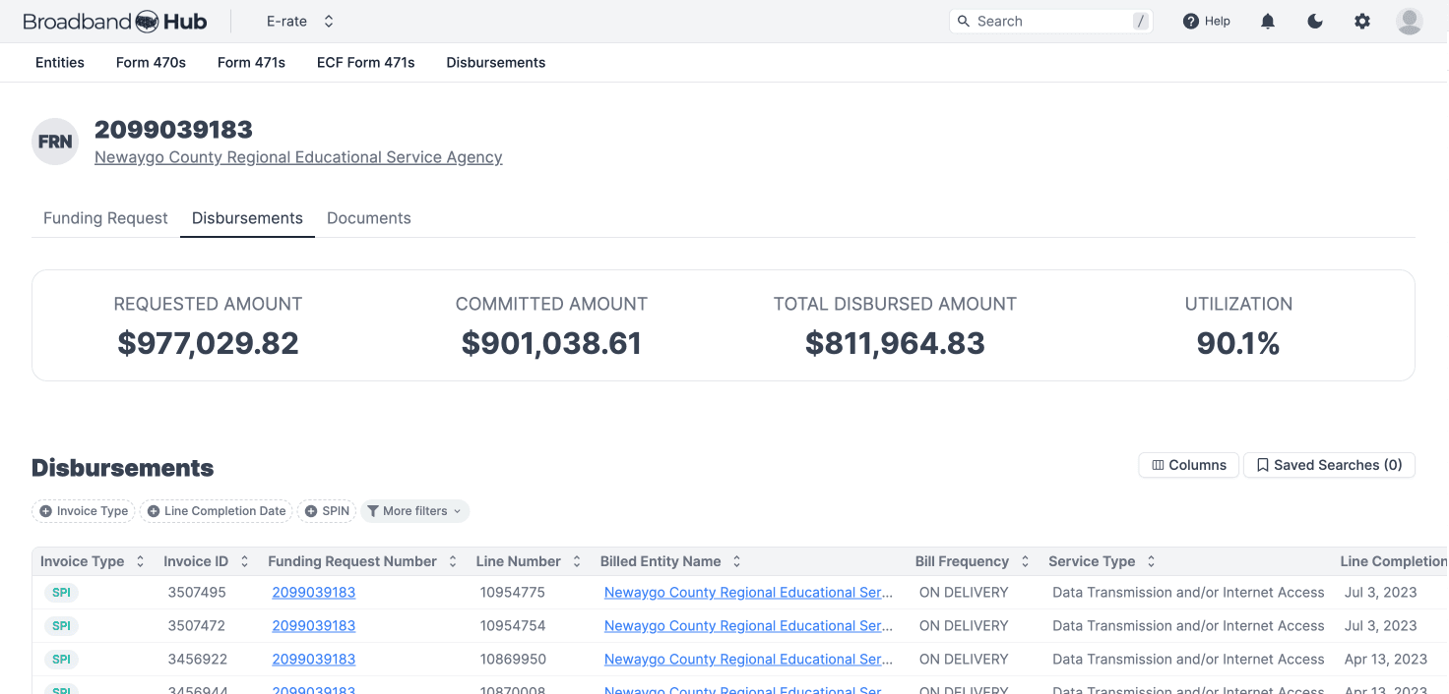Click the Broadband Hub logo
Viewport: 1449px width, 694px height.
(115, 20)
